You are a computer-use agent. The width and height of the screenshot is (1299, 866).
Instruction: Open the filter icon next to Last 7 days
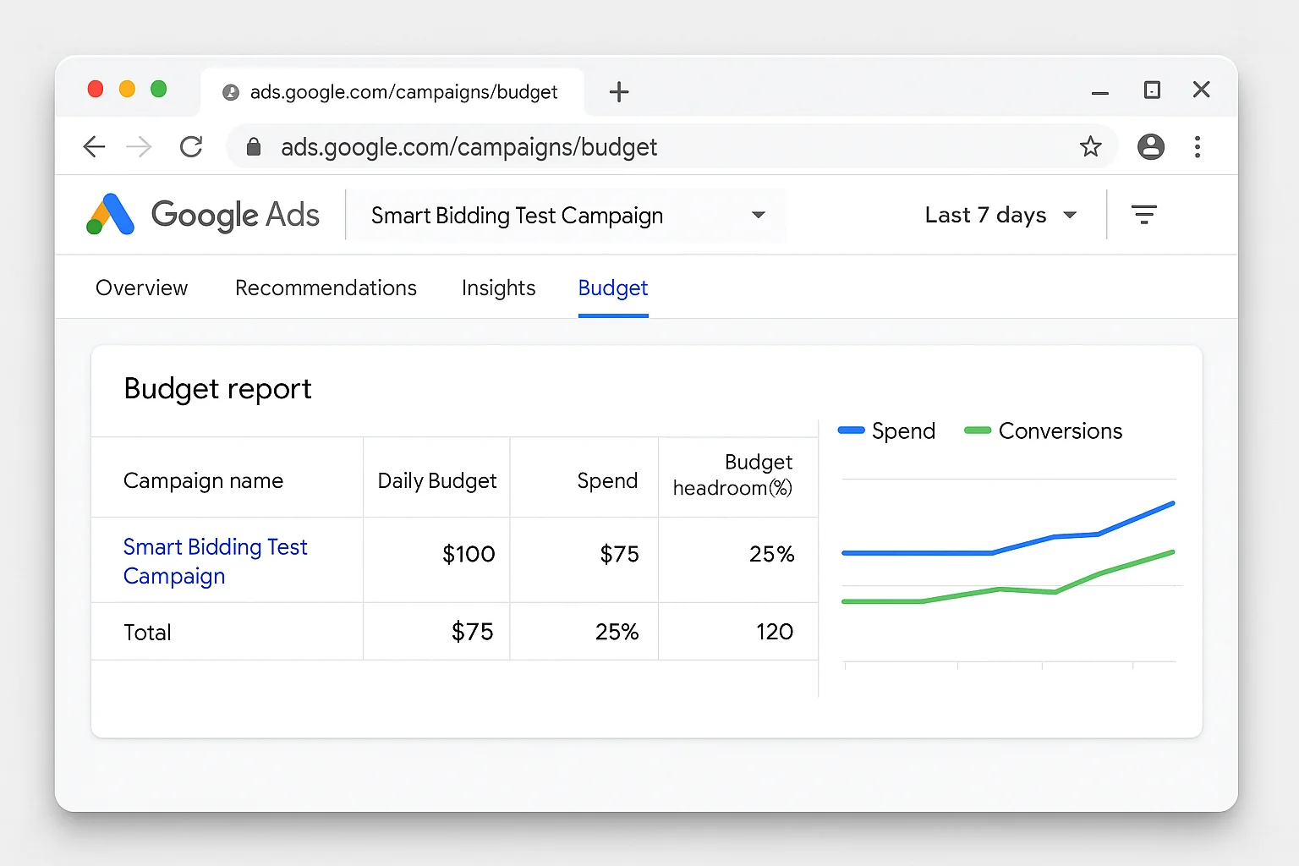click(x=1144, y=214)
